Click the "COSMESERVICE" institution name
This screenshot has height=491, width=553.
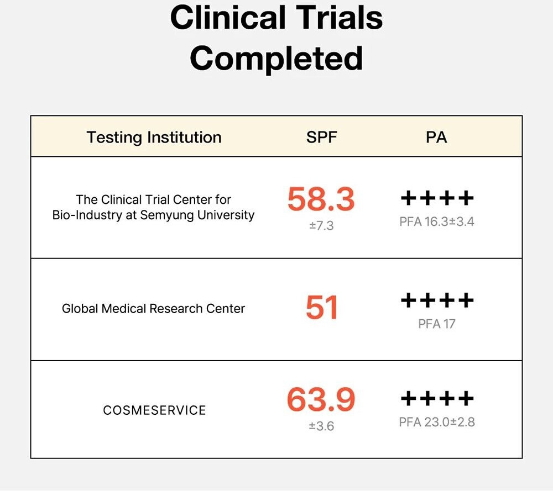pos(154,410)
